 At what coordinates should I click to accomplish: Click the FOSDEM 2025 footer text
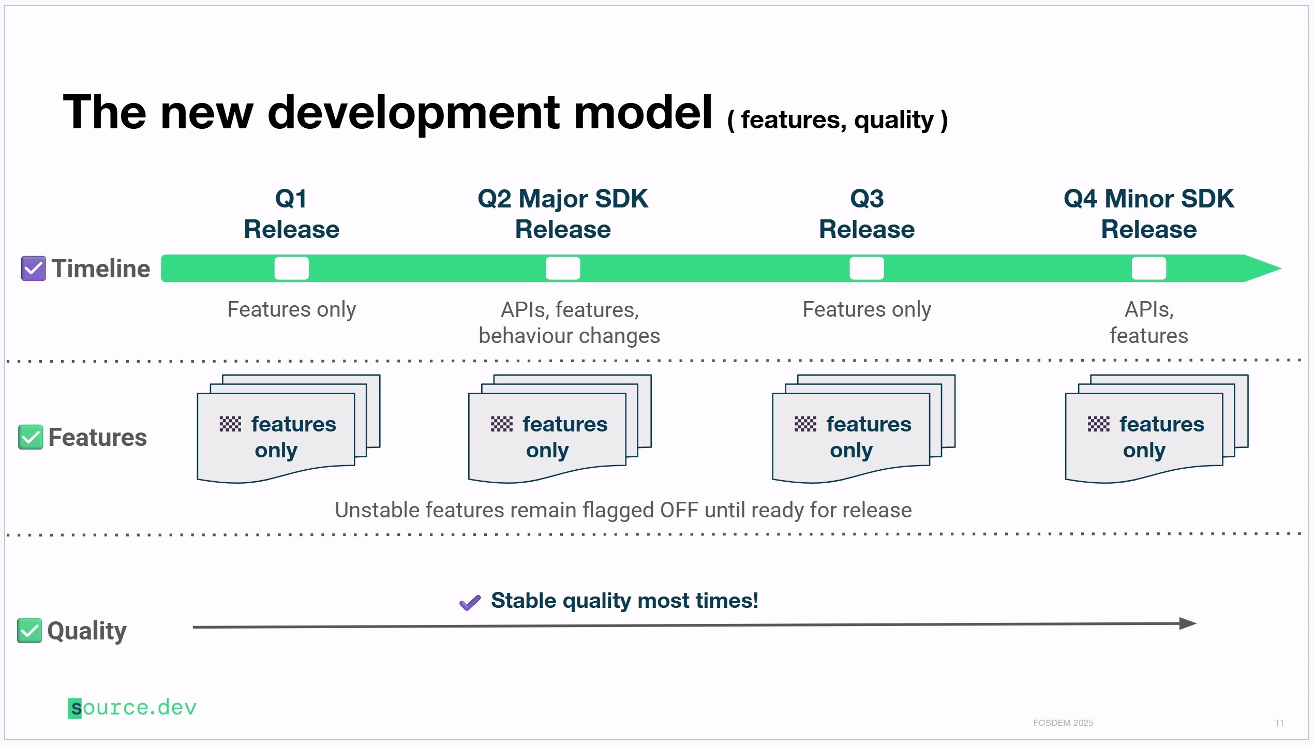[1063, 723]
